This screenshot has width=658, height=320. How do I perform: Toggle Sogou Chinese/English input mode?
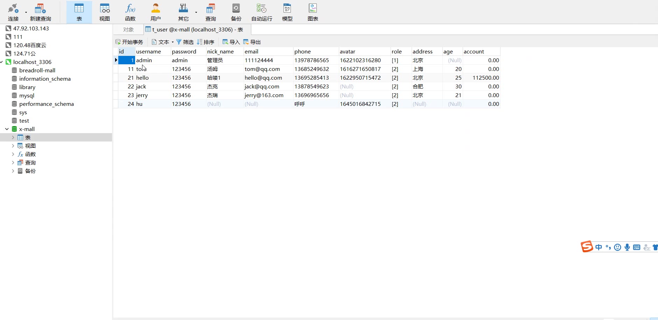coord(598,247)
